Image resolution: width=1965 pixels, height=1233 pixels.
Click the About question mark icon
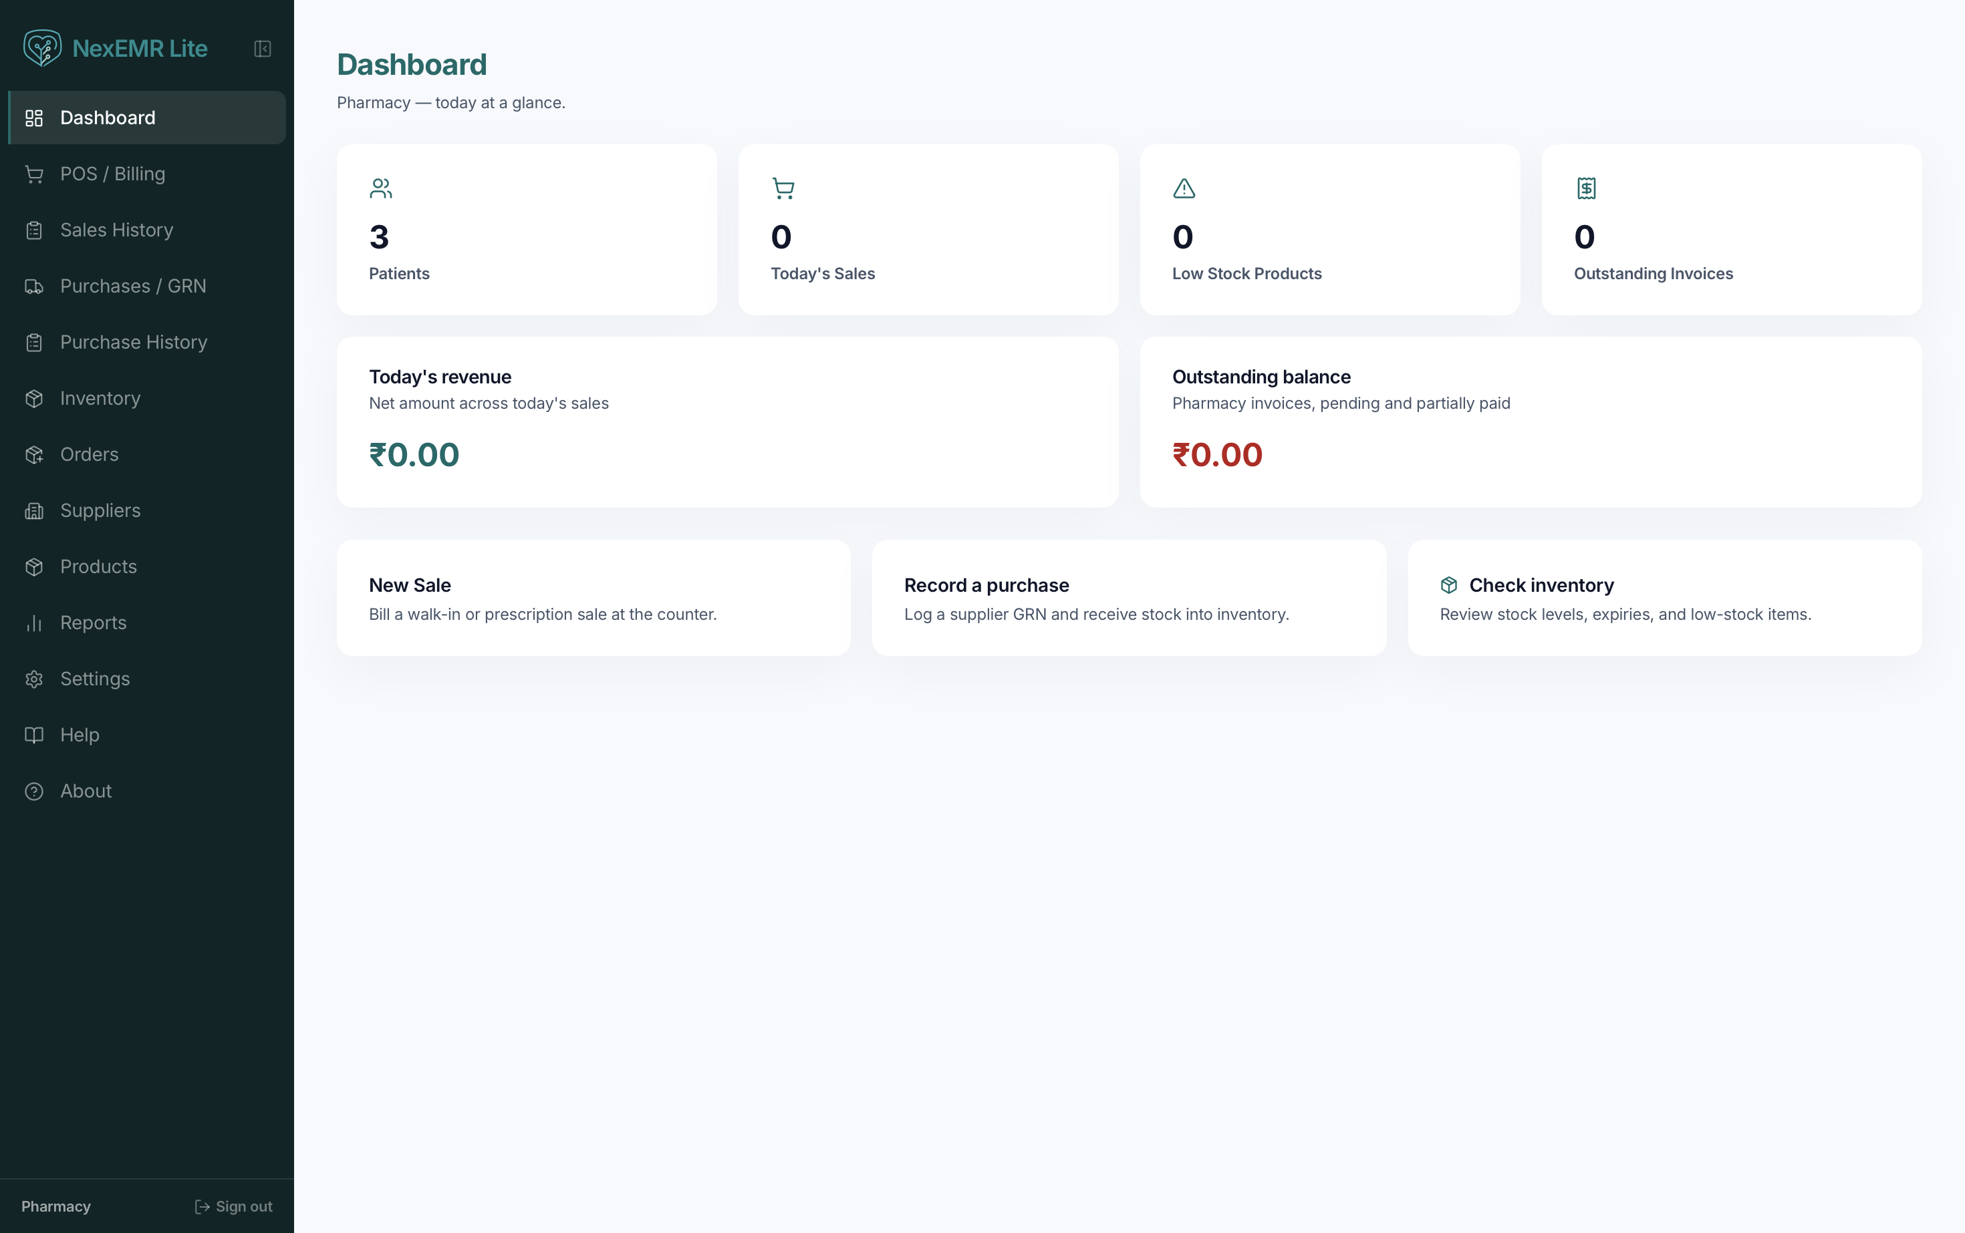[34, 791]
